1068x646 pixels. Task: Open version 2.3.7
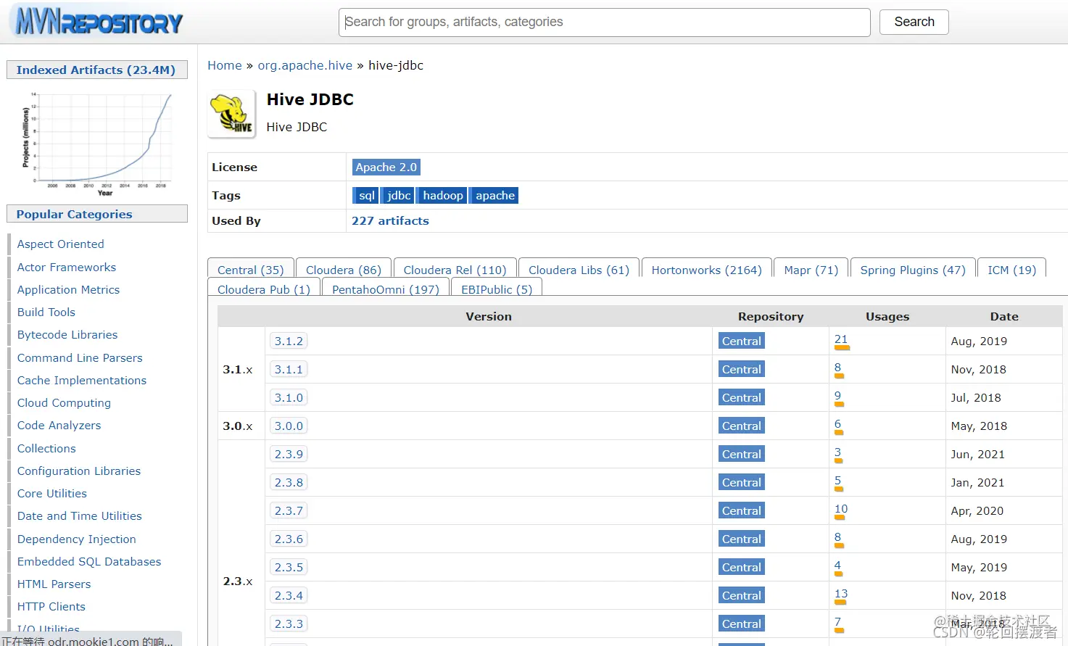pyautogui.click(x=289, y=510)
